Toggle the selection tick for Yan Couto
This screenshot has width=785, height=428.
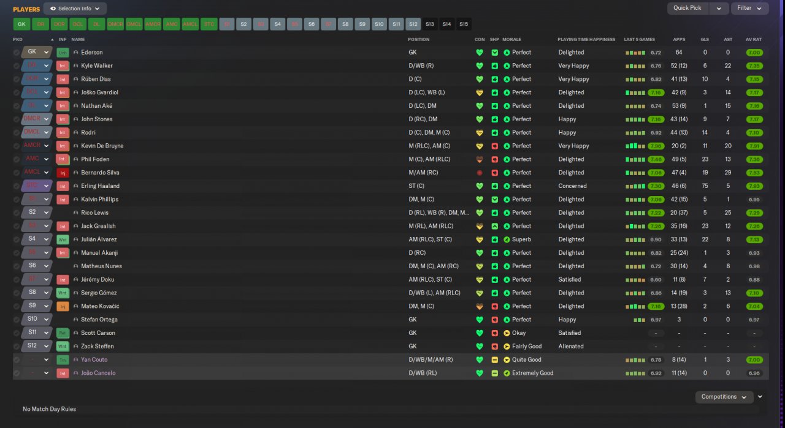coord(17,360)
